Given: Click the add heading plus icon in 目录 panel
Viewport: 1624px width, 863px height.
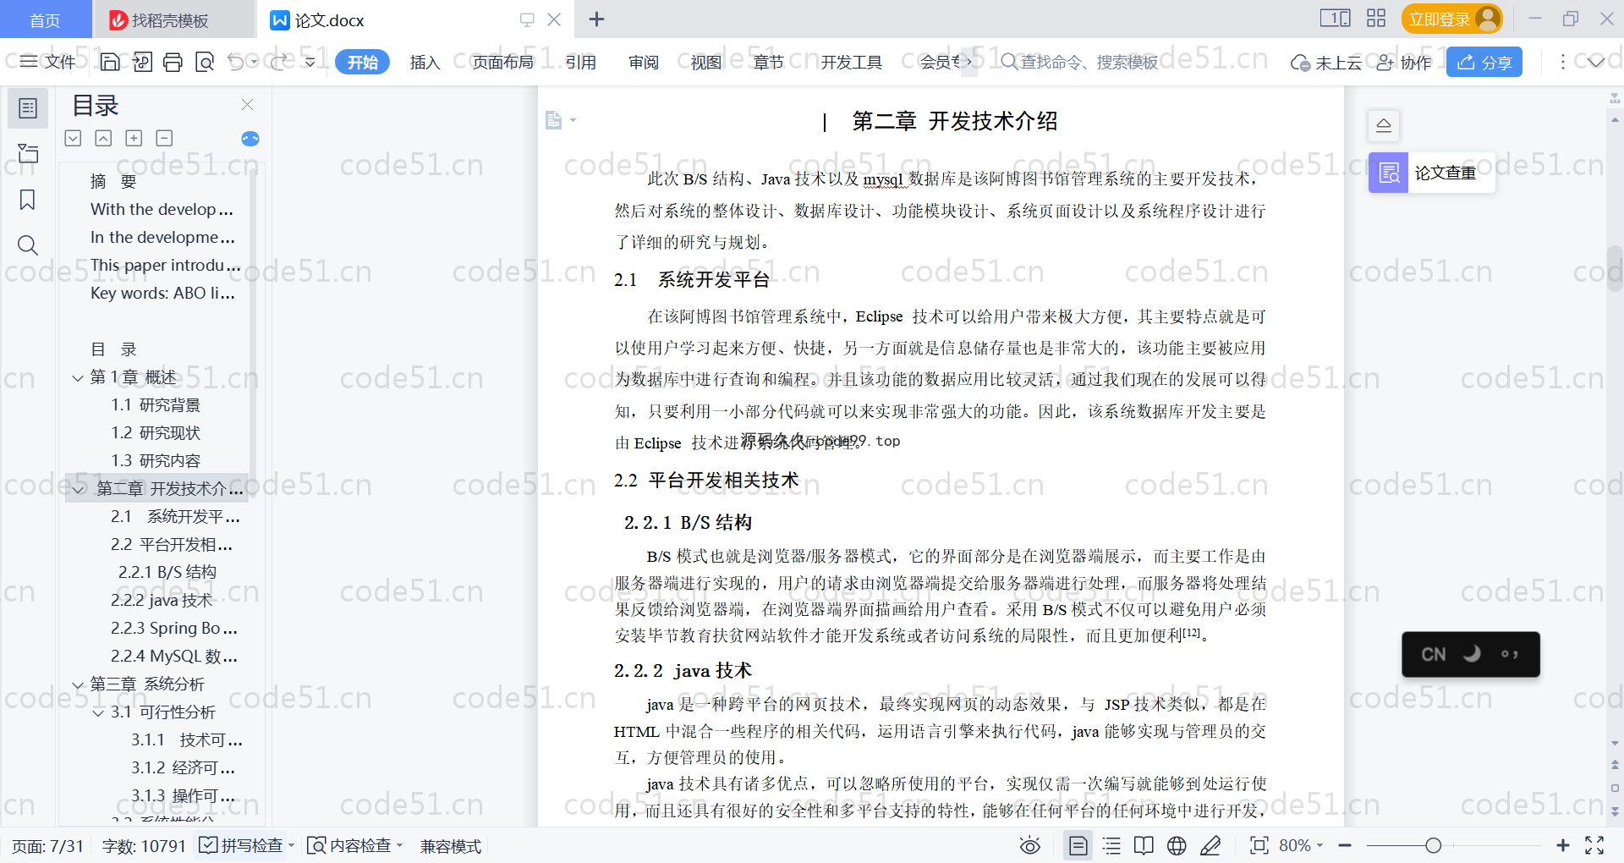Looking at the screenshot, I should (134, 138).
